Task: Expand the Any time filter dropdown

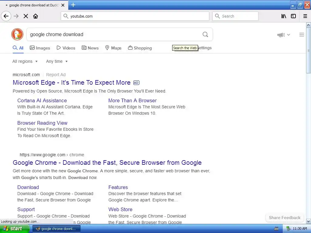Action: (x=57, y=61)
